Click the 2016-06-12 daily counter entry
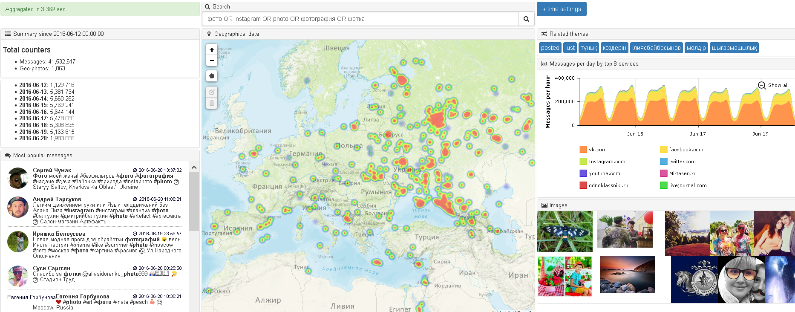Screen dimensions: 795x312 tap(47, 85)
